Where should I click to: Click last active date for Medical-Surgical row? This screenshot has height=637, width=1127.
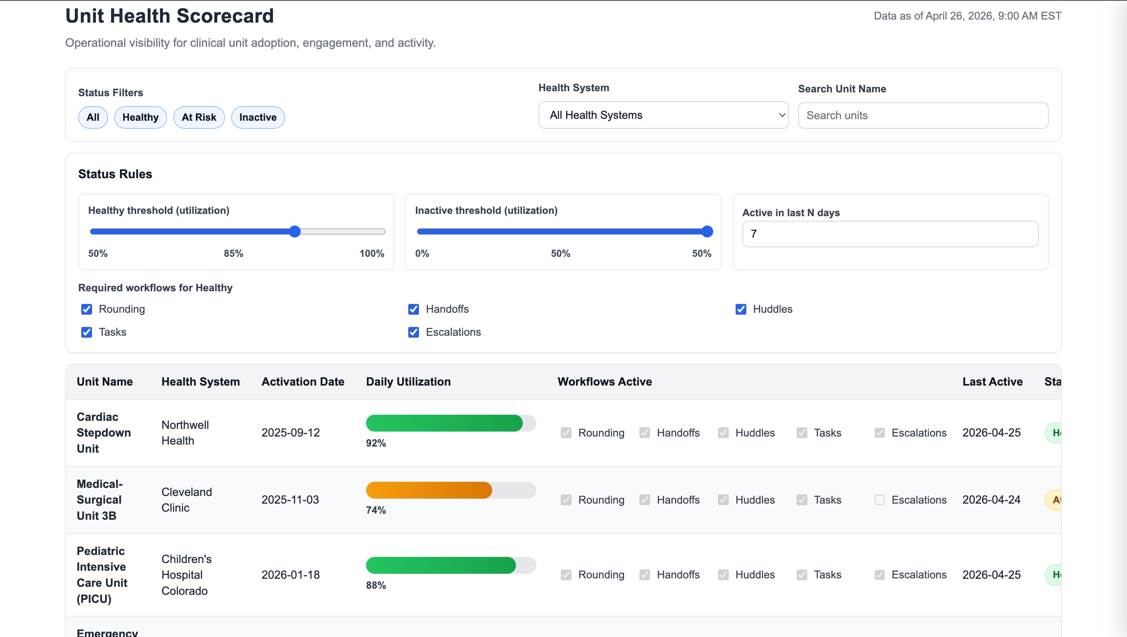(991, 500)
